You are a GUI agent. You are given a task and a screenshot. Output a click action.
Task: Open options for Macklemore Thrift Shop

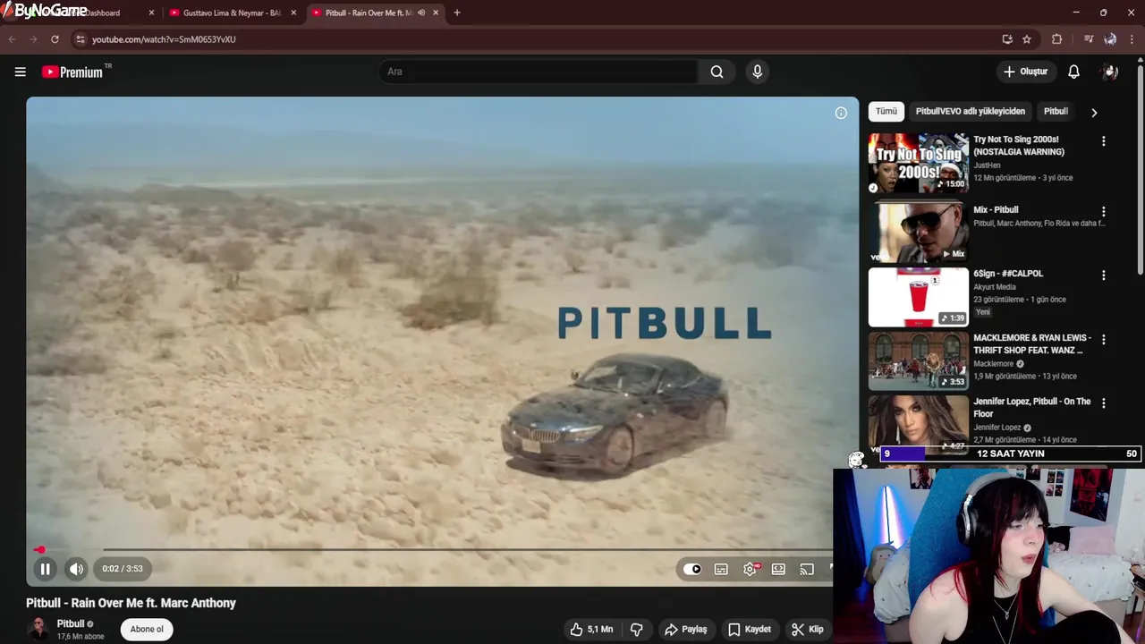[x=1103, y=340]
